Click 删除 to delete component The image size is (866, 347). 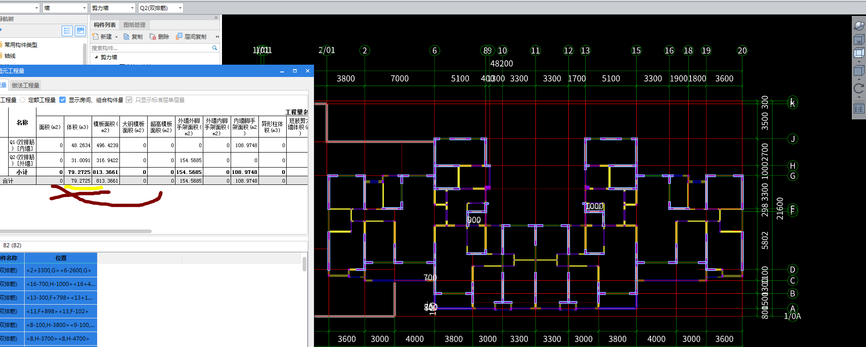tap(160, 36)
